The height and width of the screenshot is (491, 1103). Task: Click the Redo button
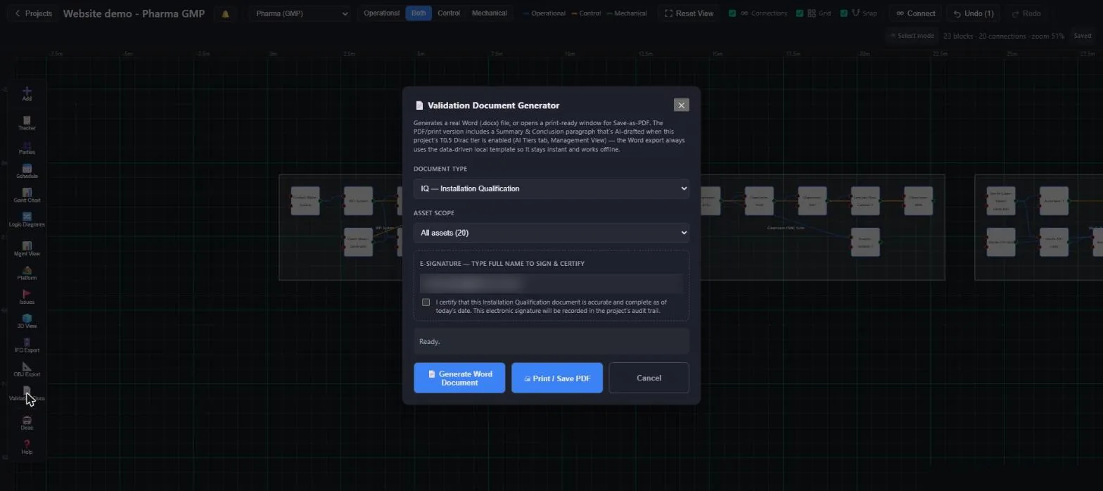coord(1026,13)
